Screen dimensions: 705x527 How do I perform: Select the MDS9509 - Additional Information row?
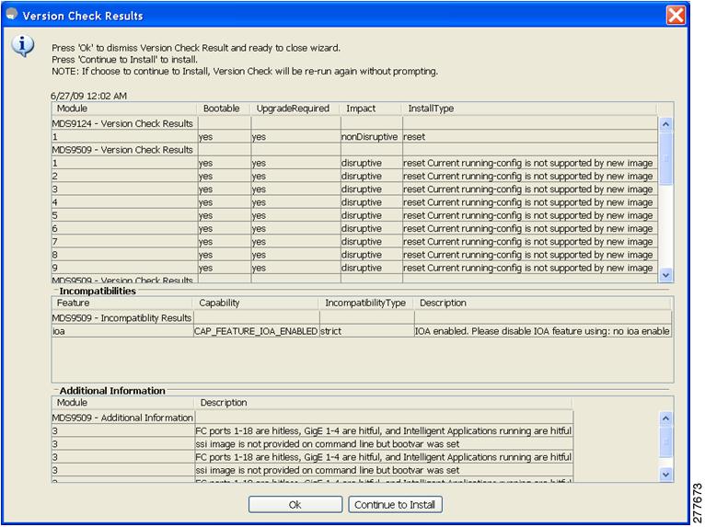(x=313, y=418)
